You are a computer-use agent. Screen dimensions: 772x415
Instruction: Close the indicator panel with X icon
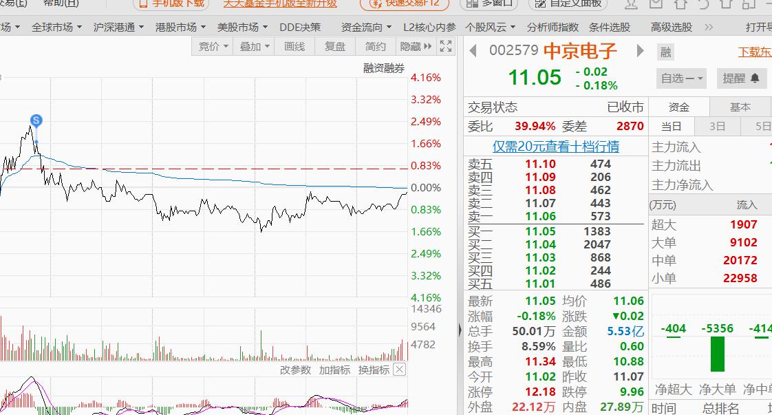(x=400, y=370)
